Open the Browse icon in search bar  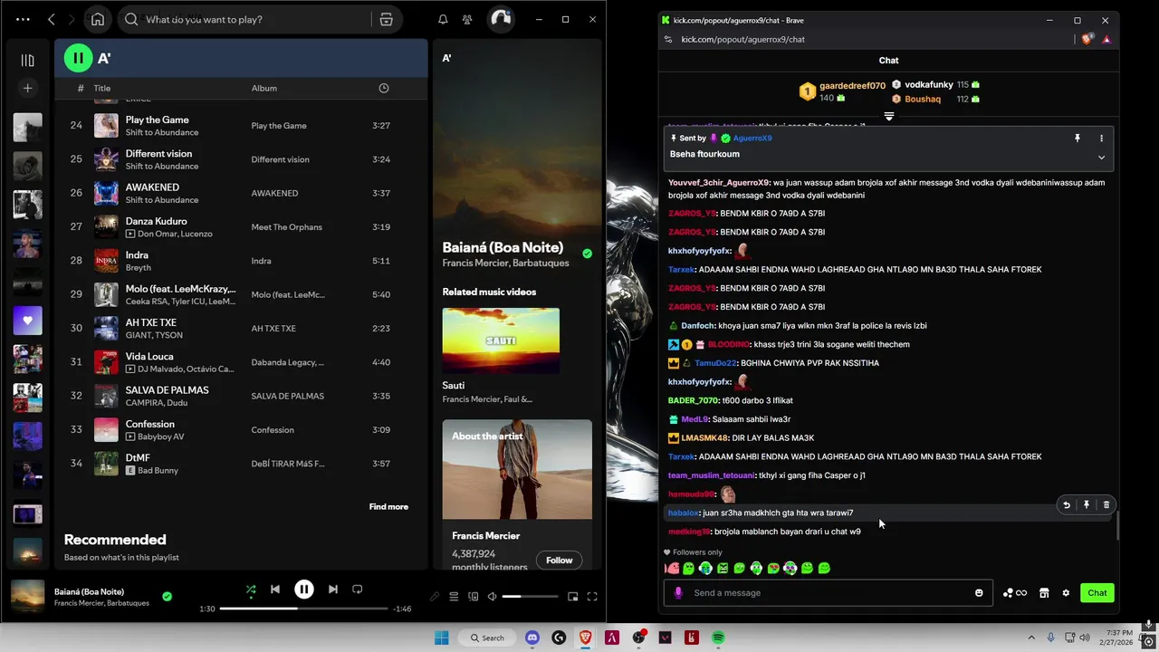point(386,19)
